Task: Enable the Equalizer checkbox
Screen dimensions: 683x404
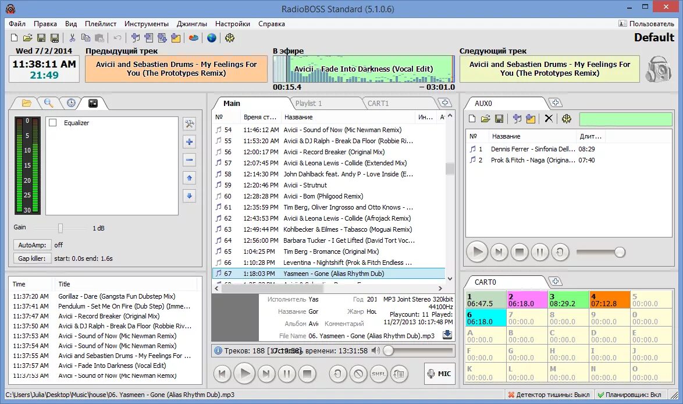Action: coord(53,123)
